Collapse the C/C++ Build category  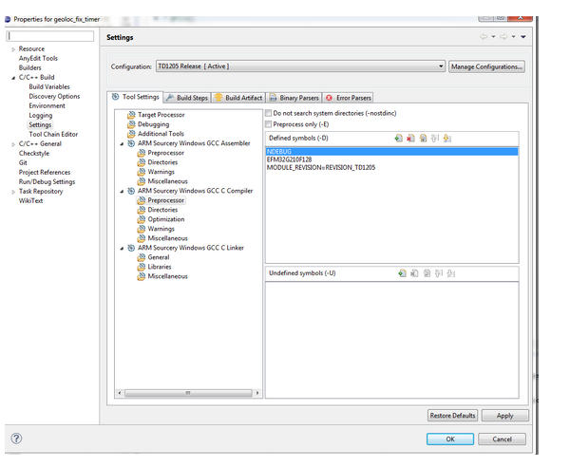point(13,78)
